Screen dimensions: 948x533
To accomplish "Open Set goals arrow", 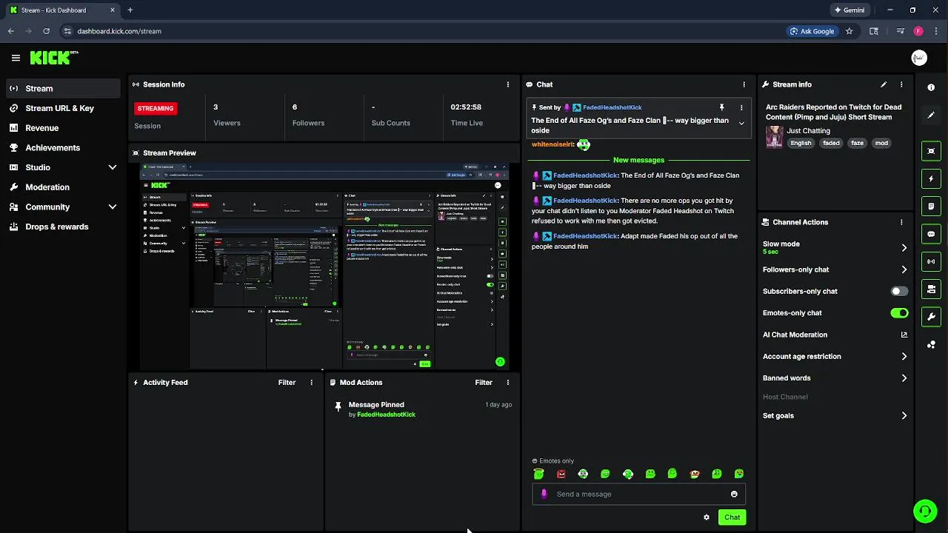I will tap(904, 416).
